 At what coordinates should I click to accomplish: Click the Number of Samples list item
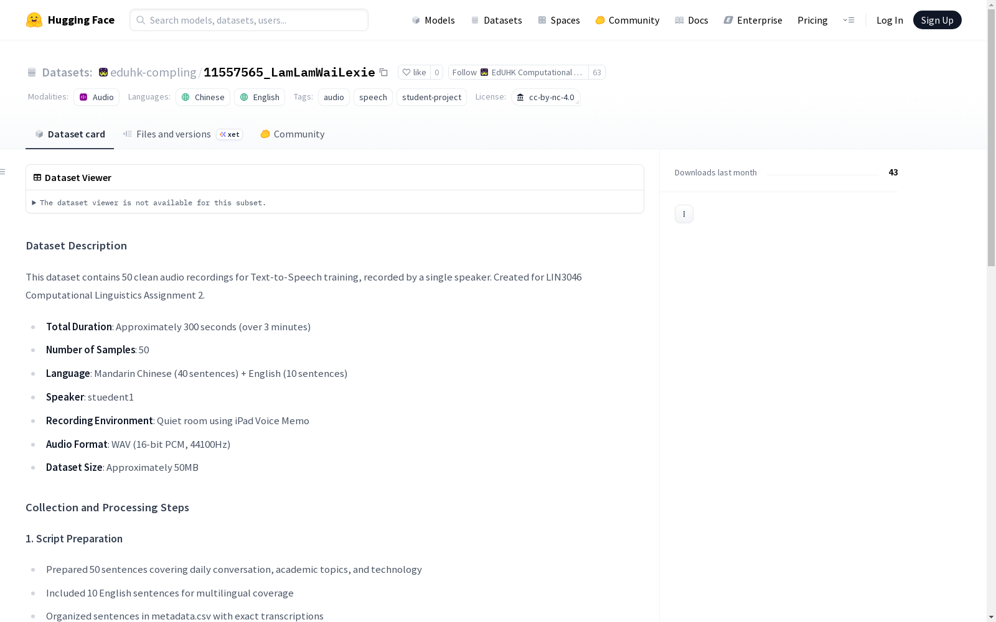(98, 350)
